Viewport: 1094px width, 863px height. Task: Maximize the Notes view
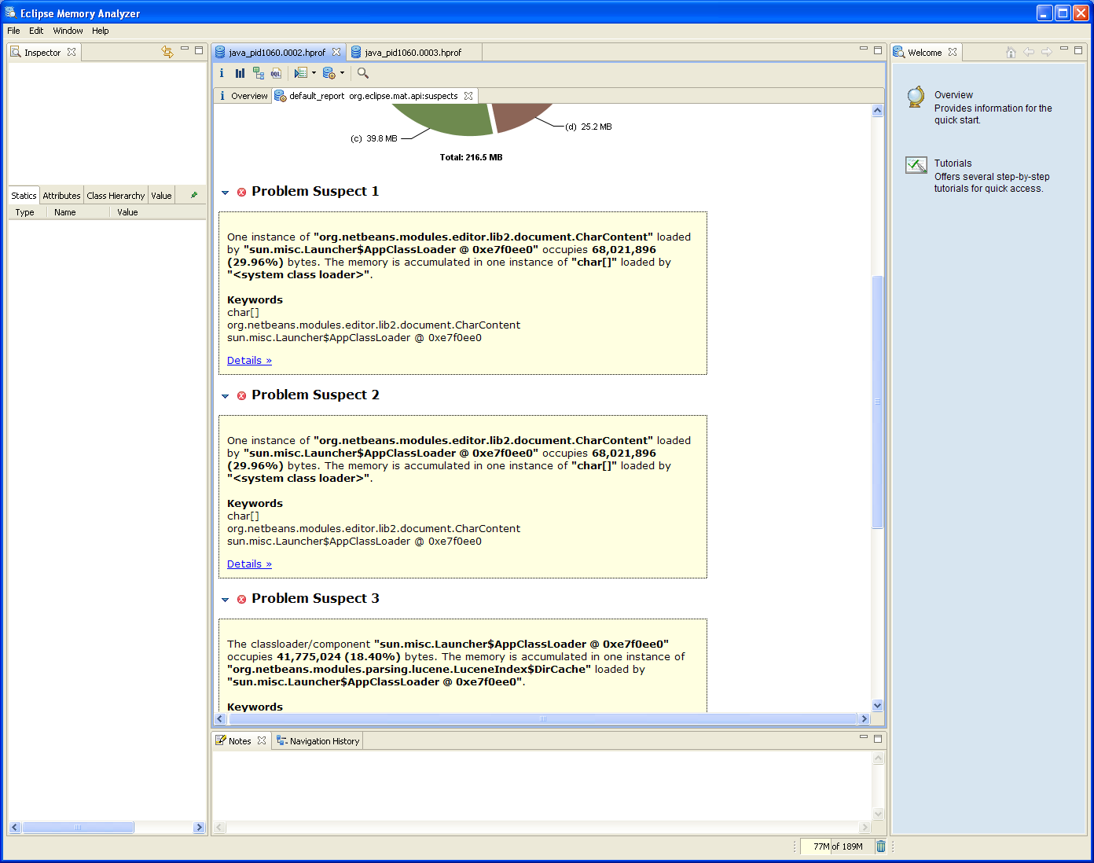pos(878,738)
